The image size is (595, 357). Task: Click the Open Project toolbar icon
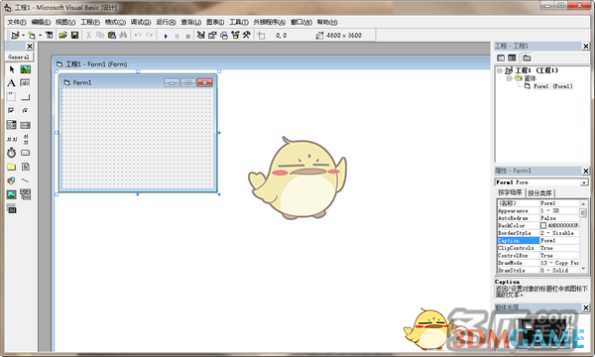click(x=63, y=36)
